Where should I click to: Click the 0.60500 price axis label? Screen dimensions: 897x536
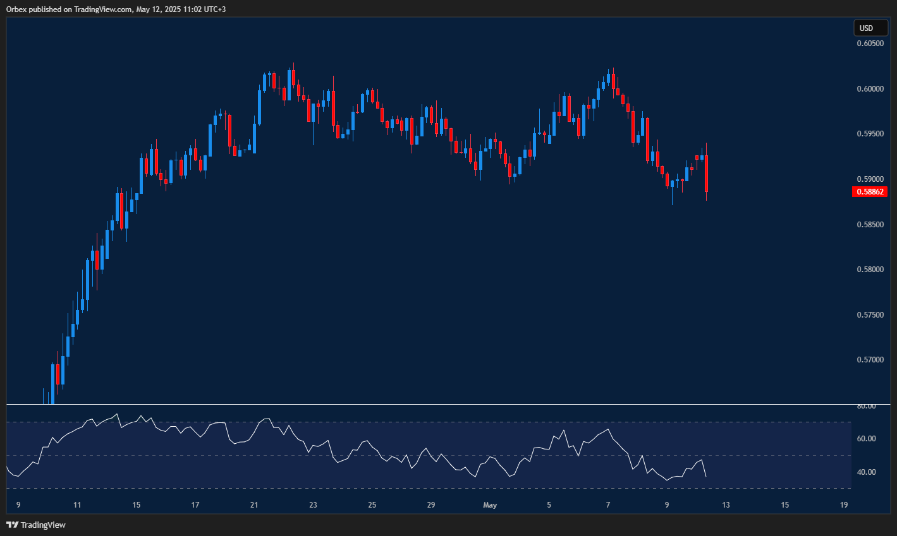click(x=870, y=44)
